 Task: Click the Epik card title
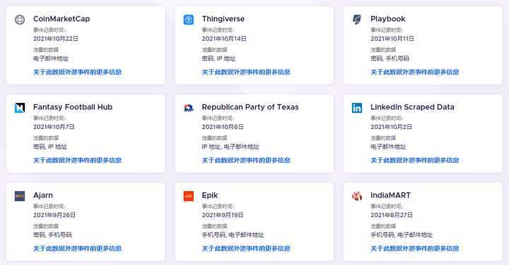210,195
